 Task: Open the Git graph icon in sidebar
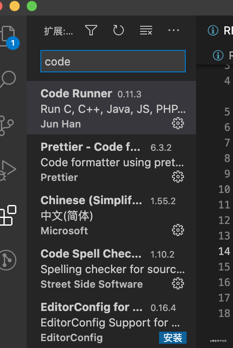[x=7, y=260]
